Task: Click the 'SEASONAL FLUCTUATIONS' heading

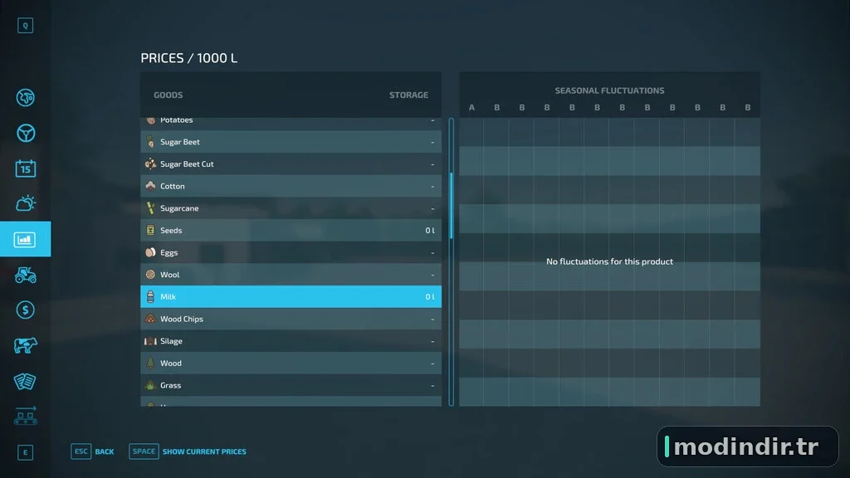Action: click(x=609, y=90)
